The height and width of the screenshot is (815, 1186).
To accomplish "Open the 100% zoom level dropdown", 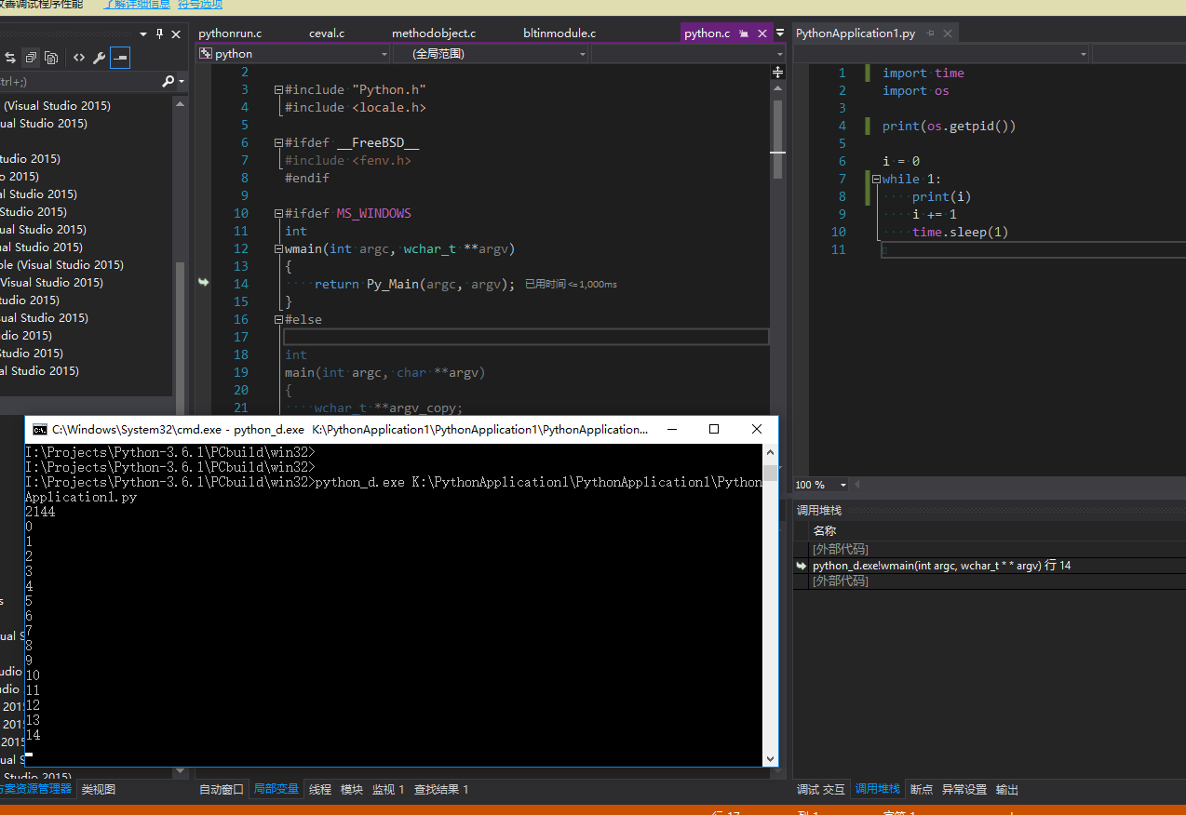I will 819,484.
